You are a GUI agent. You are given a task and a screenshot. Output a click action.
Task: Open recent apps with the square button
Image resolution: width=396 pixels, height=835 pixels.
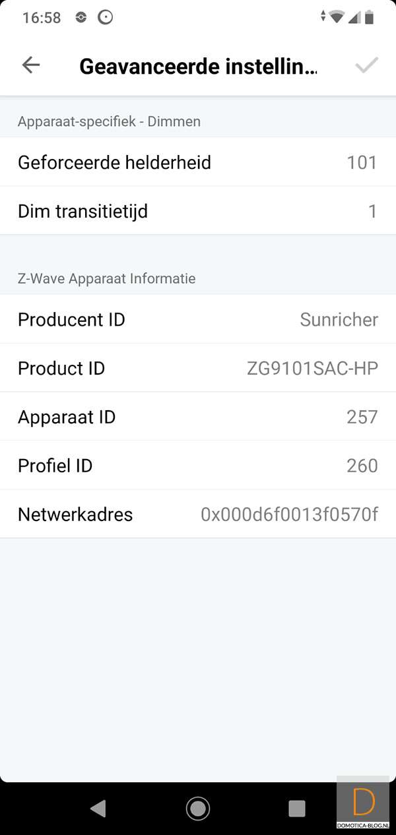(x=297, y=808)
